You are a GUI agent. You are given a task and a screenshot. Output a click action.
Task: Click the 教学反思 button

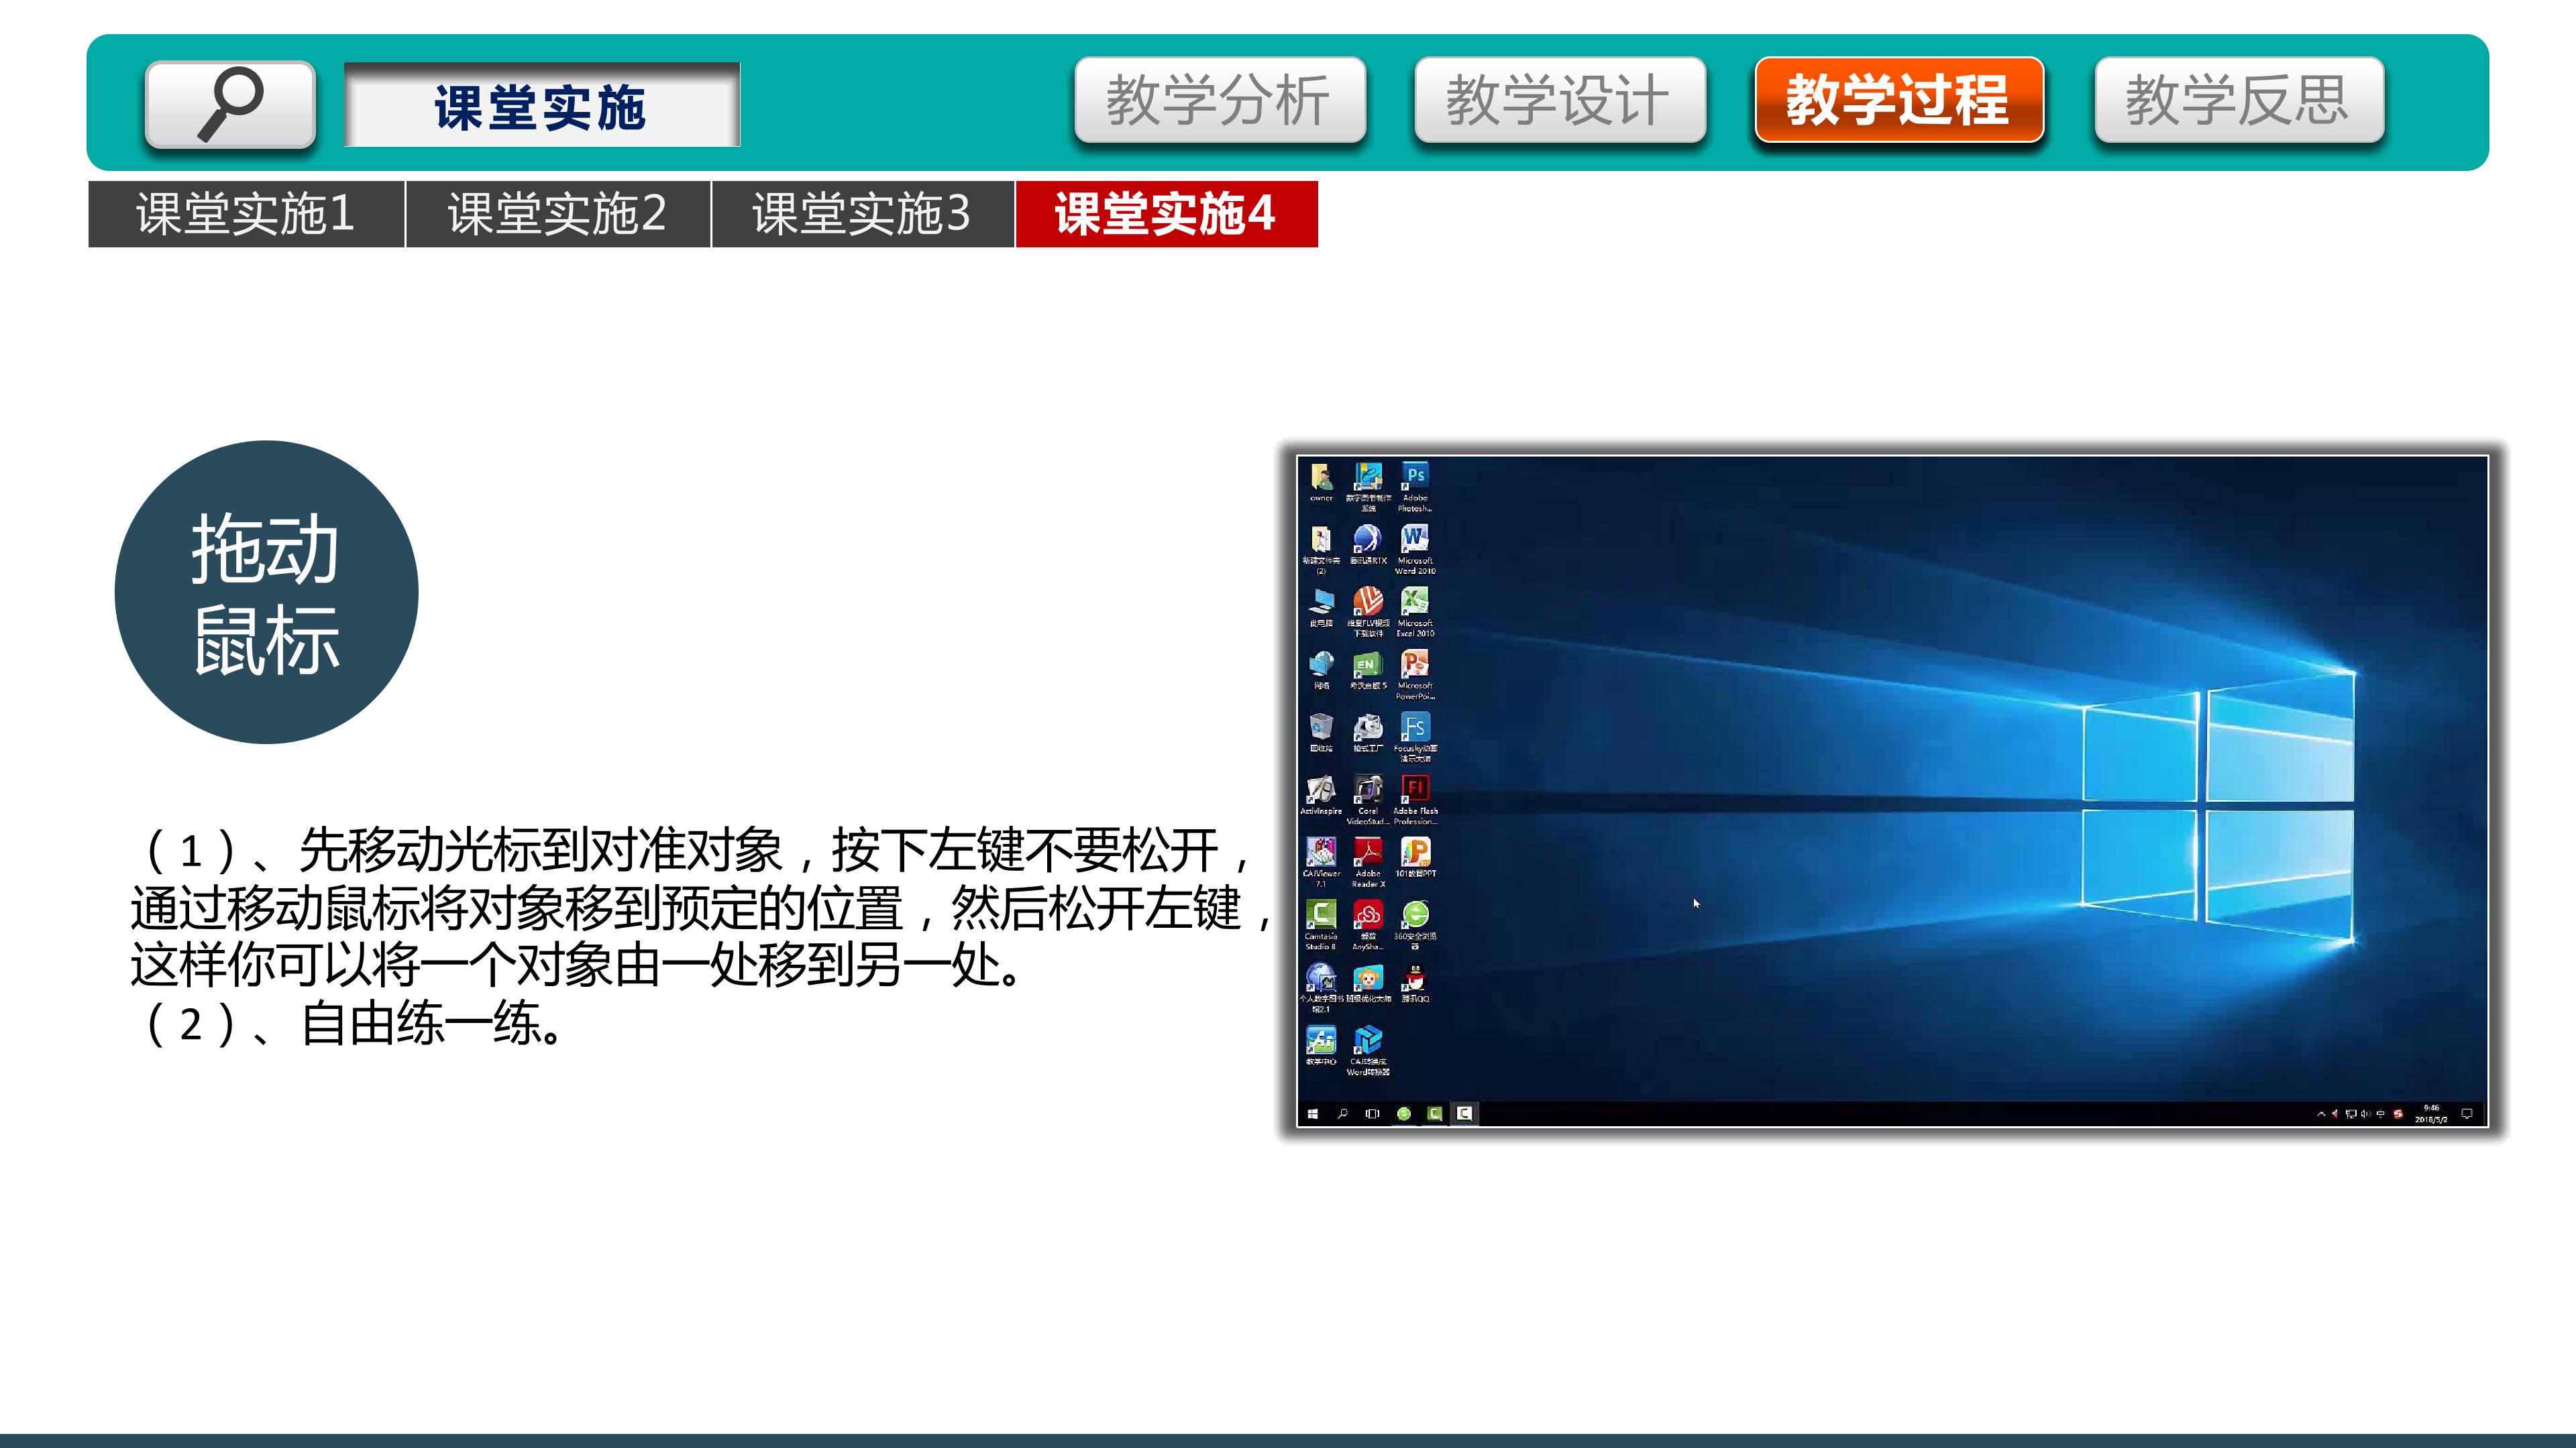tap(2238, 100)
